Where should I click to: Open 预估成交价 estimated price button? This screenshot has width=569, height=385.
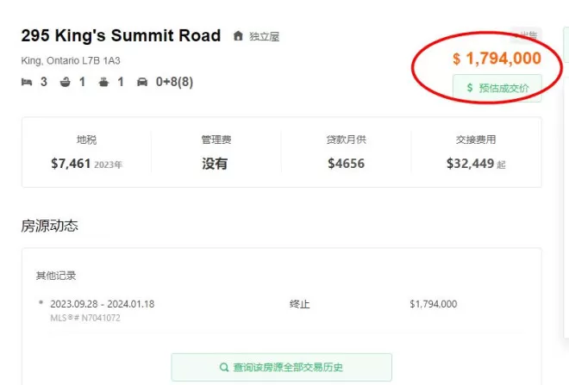coord(497,88)
